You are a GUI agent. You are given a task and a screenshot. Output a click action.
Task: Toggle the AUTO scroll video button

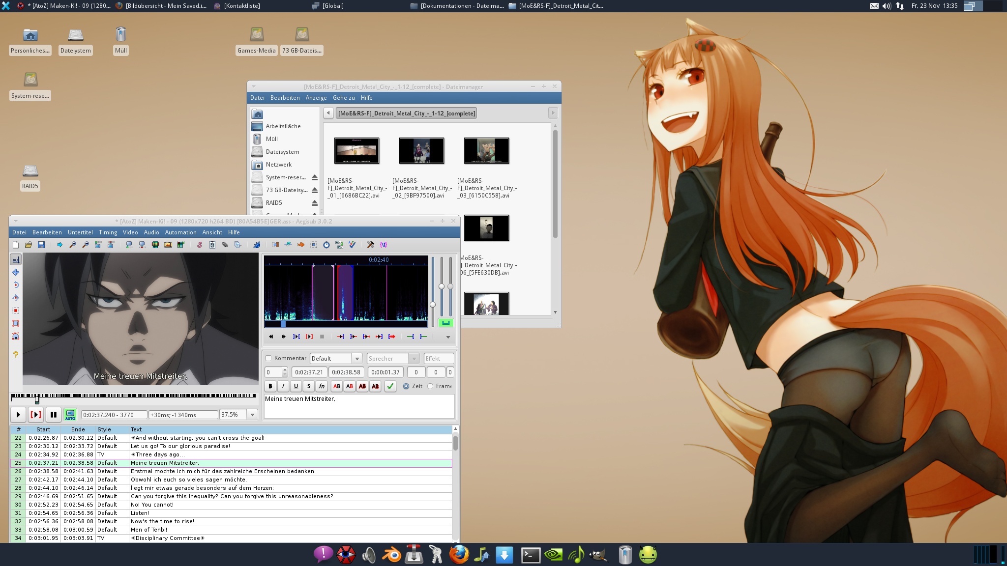[70, 415]
